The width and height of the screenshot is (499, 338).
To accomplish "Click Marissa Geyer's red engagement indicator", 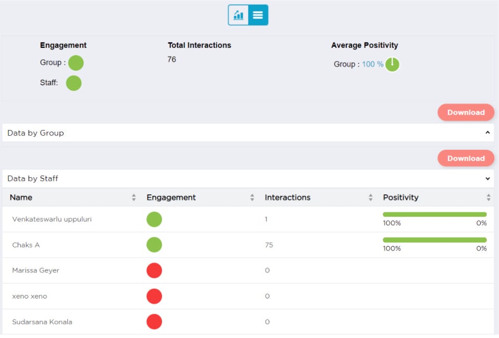I will click(x=154, y=270).
